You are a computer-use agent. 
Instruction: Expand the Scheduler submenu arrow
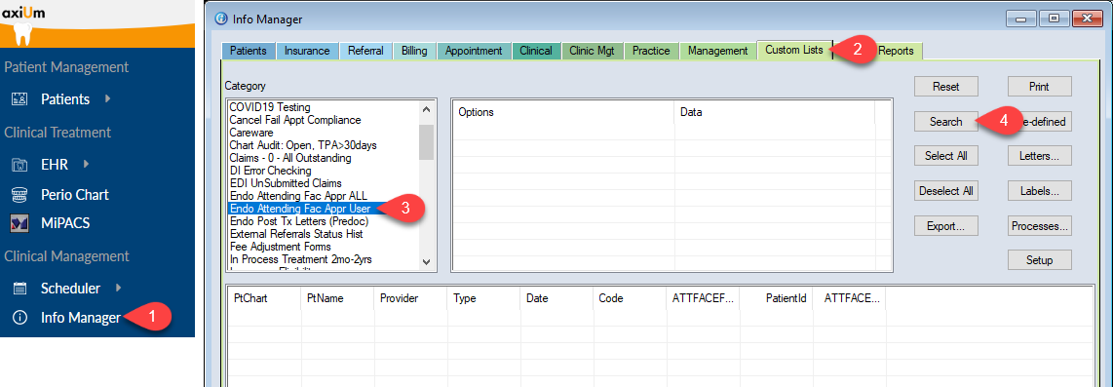(118, 288)
